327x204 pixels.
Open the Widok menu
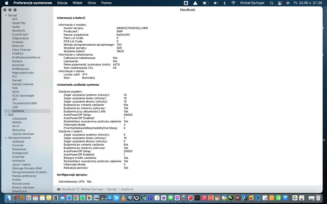[77, 3]
